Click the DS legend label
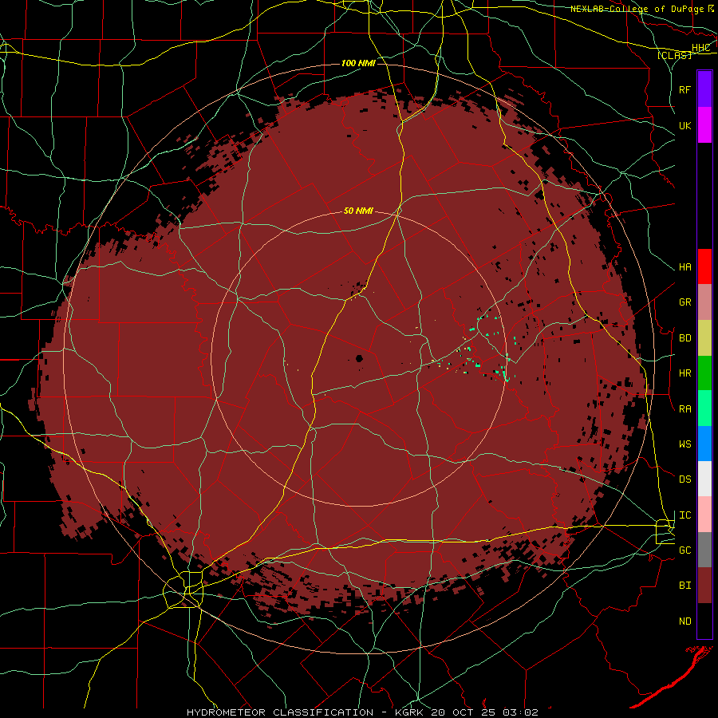This screenshot has height=718, width=718. (684, 479)
